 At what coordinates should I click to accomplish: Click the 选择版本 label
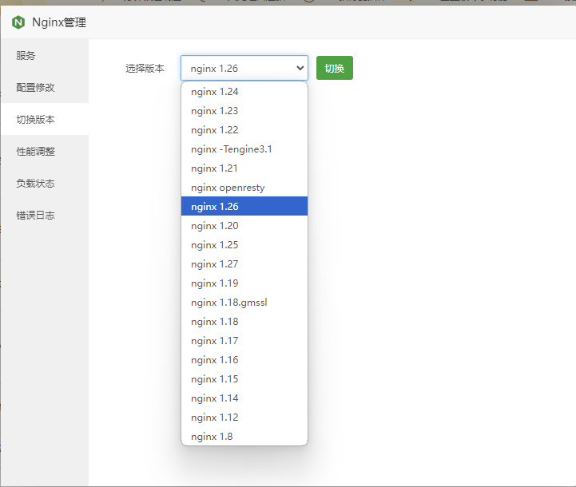[x=145, y=69]
